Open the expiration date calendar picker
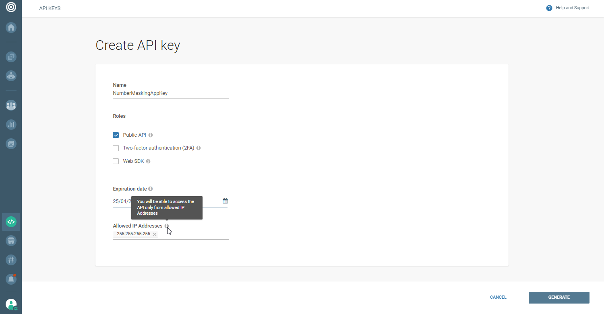 [225, 201]
